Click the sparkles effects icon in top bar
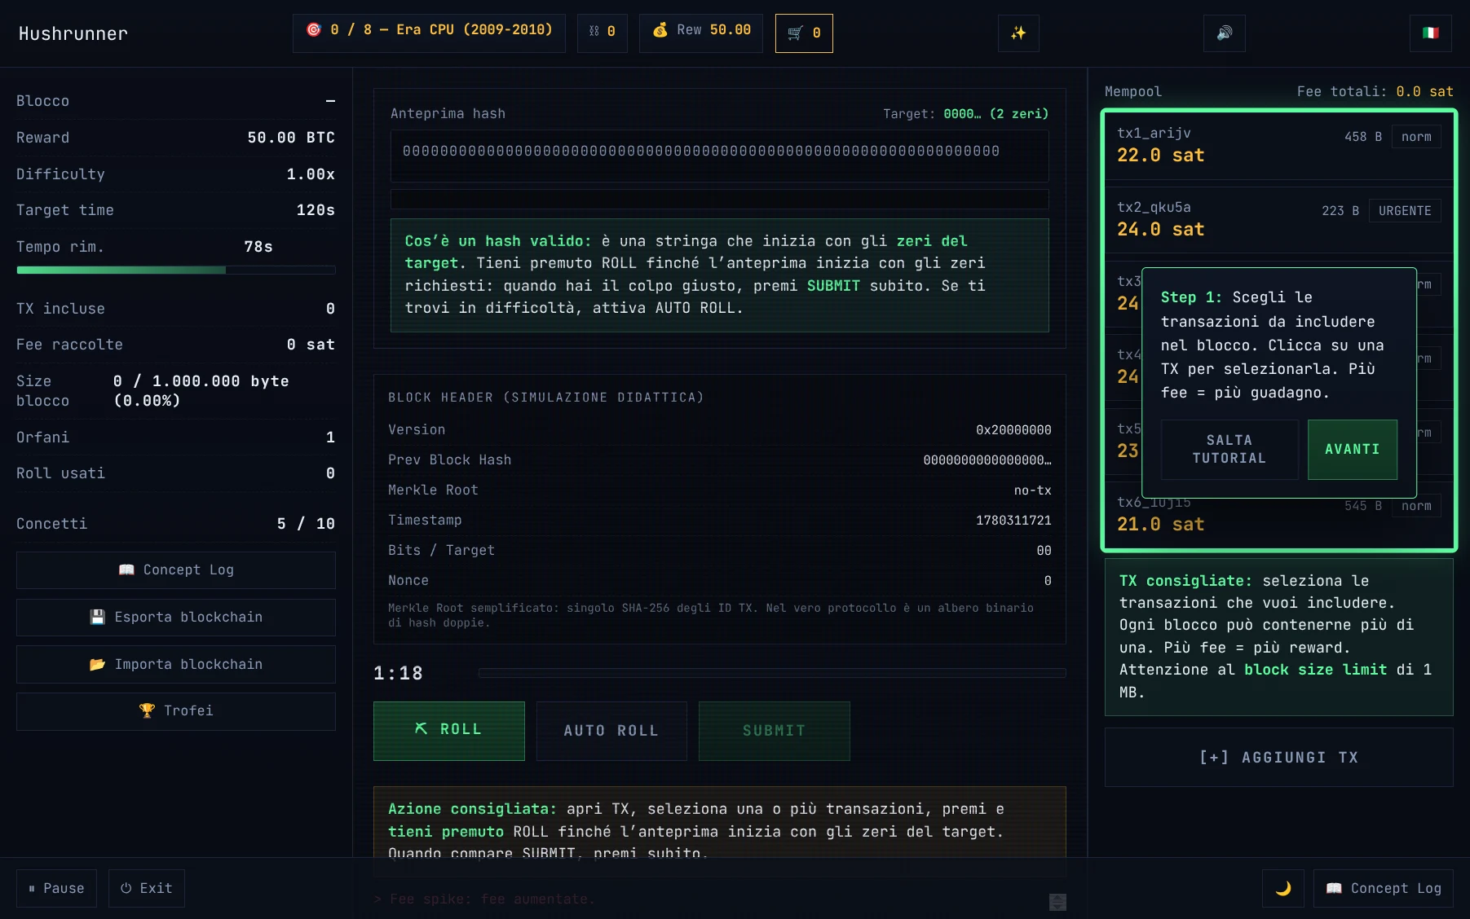 [x=1018, y=33]
